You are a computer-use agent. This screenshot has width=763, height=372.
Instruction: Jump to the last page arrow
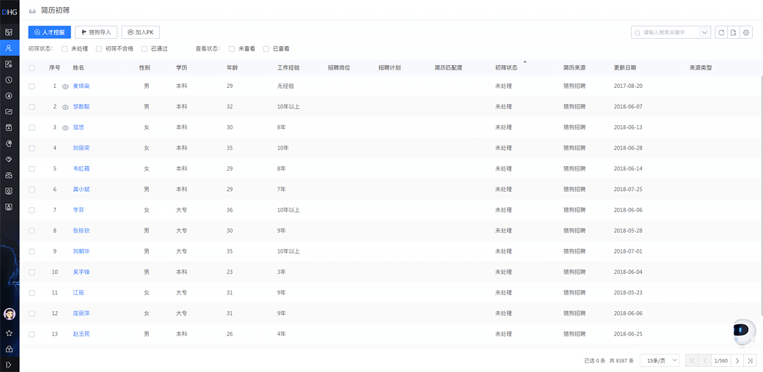click(x=750, y=361)
